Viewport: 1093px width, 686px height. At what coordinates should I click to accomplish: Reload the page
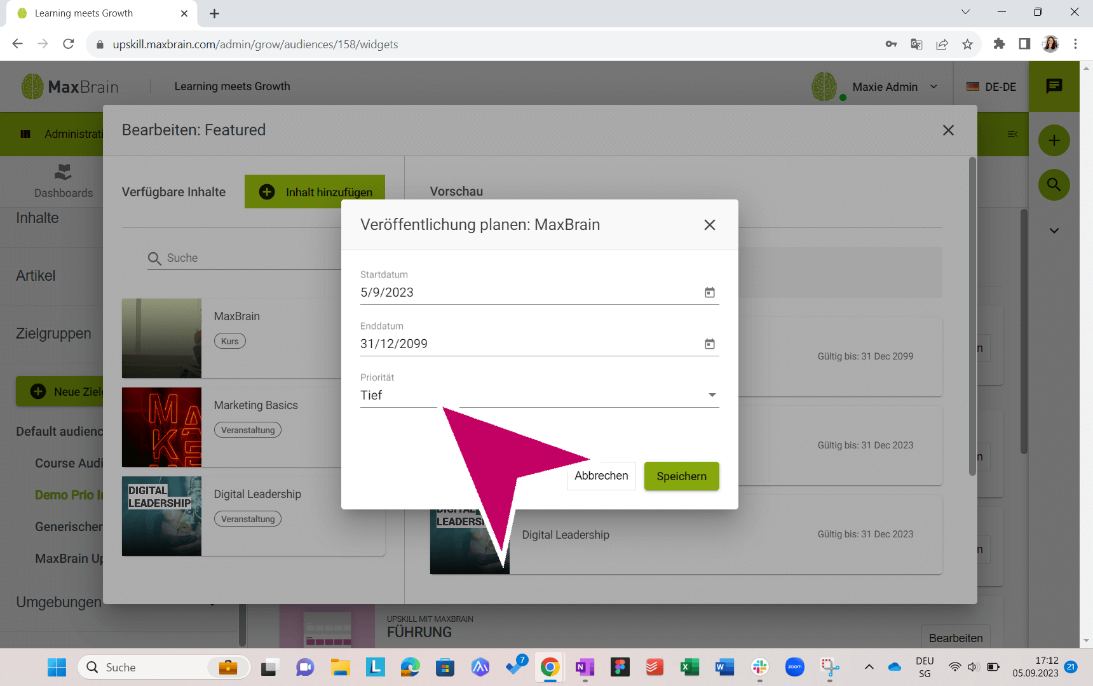click(x=69, y=44)
